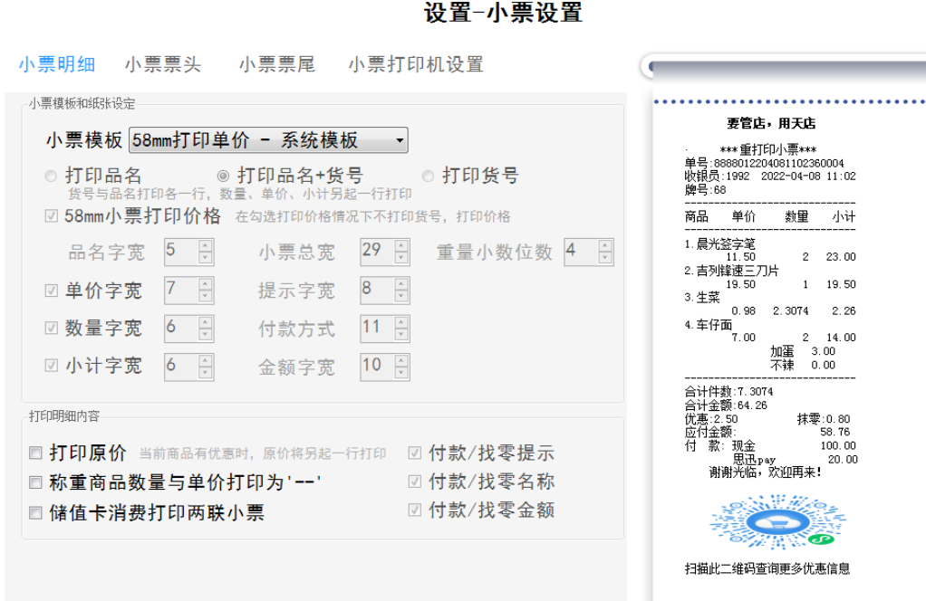Select the 小票明细 tab
The width and height of the screenshot is (926, 601).
(x=57, y=64)
